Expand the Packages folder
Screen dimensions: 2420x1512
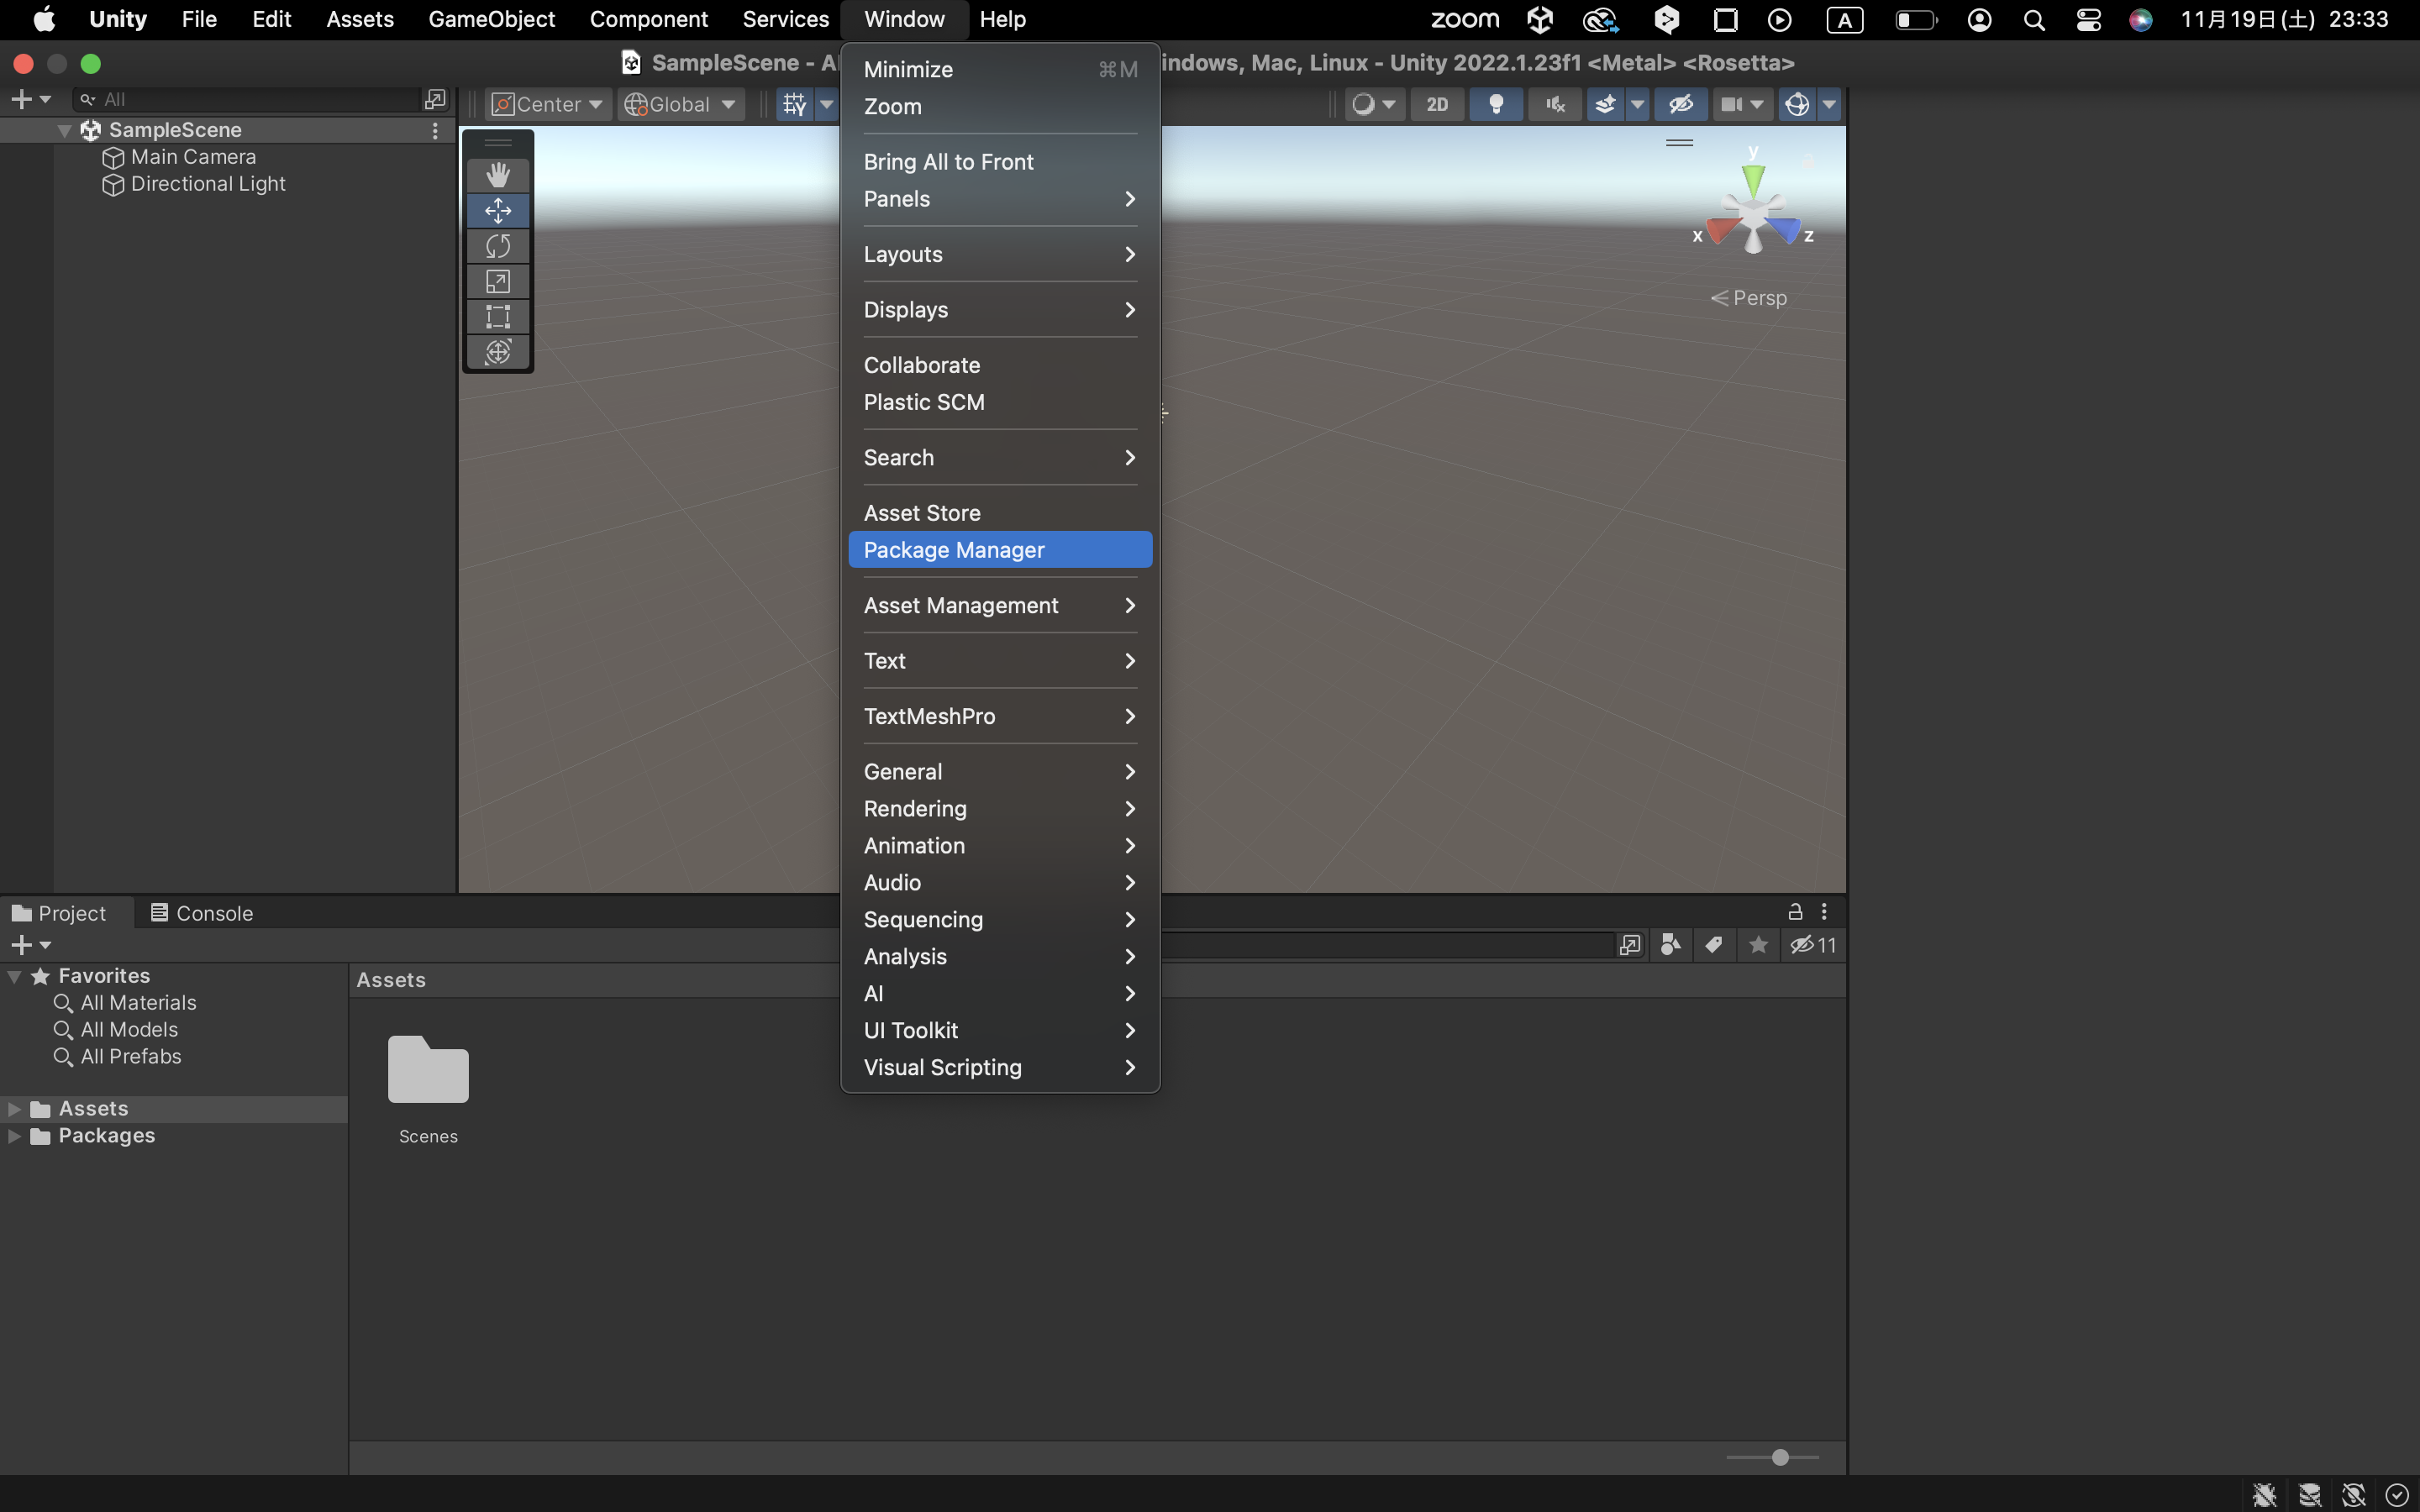[x=14, y=1136]
